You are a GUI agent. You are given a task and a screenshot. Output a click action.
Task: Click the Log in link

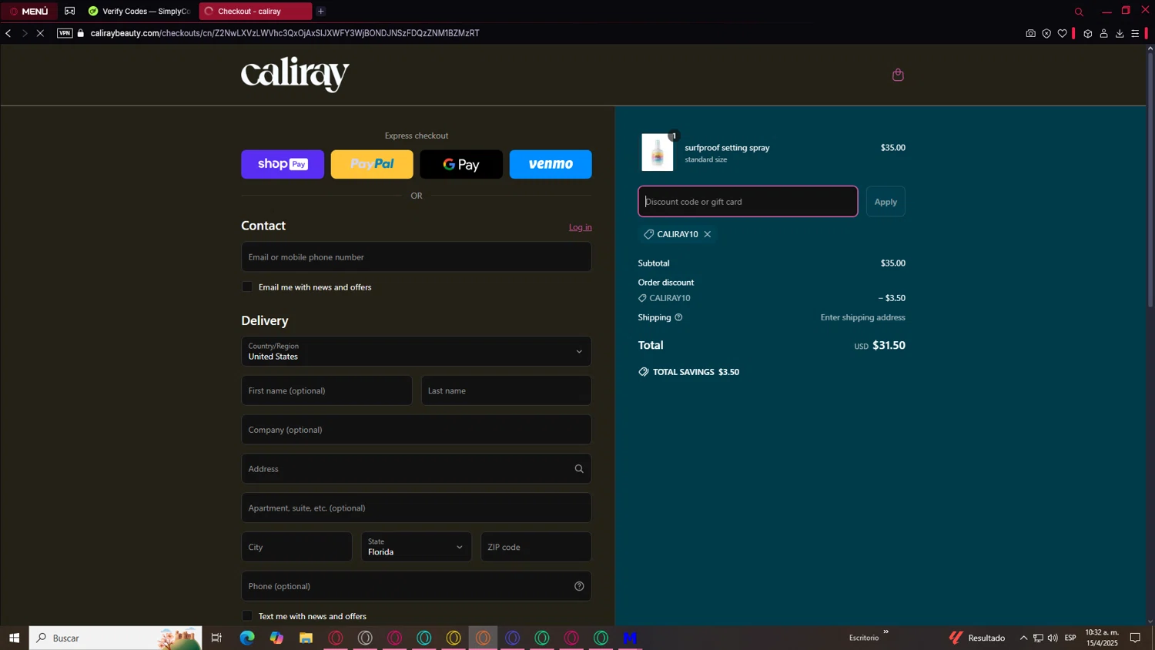point(581,227)
